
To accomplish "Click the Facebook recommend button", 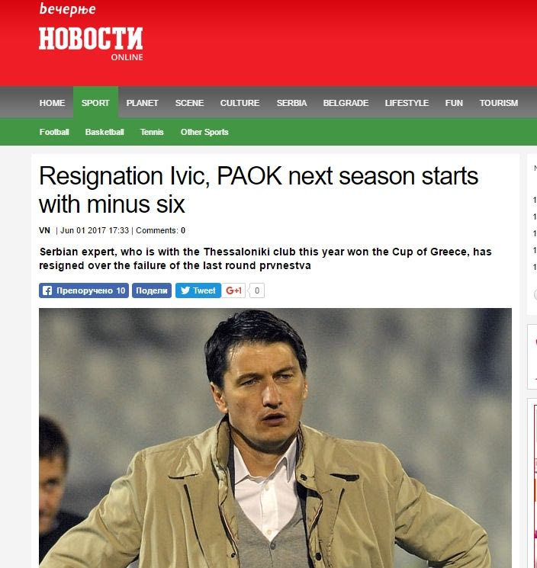I will coord(84,290).
